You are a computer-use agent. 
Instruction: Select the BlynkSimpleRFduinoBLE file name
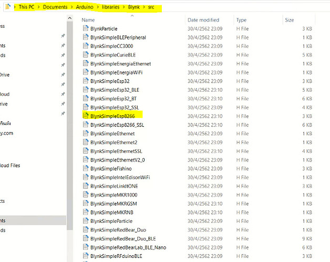point(116,256)
